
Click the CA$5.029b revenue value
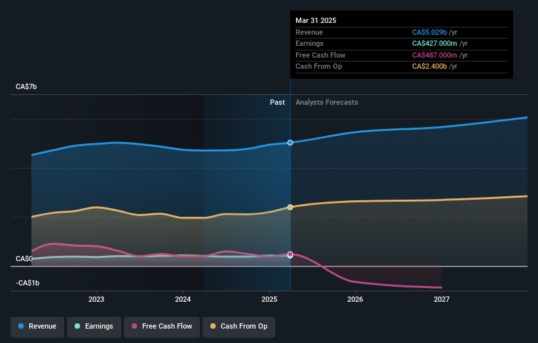pos(430,32)
